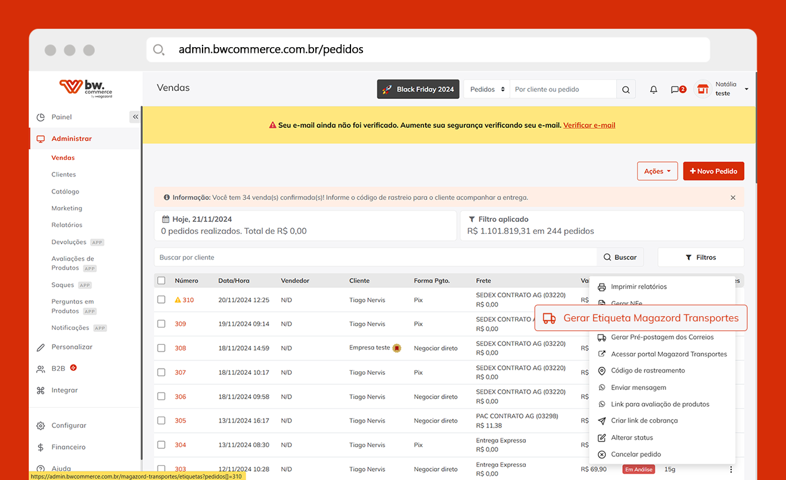Viewport: 786px width, 480px height.
Task: Open the Filtros panel
Action: click(x=701, y=258)
